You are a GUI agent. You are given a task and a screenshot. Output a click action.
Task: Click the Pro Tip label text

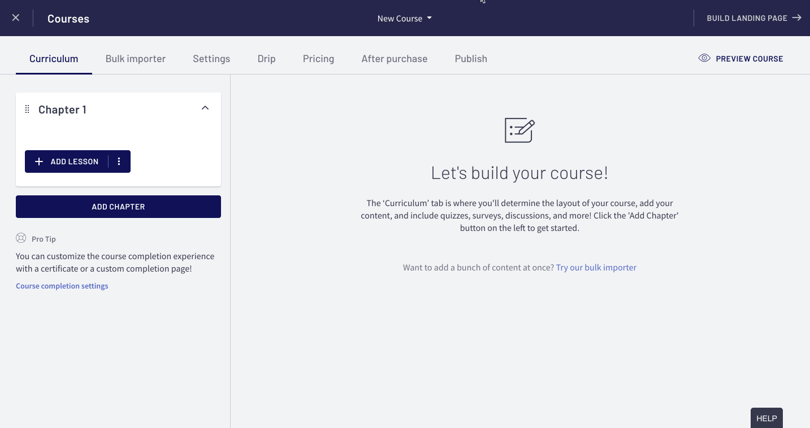click(44, 239)
